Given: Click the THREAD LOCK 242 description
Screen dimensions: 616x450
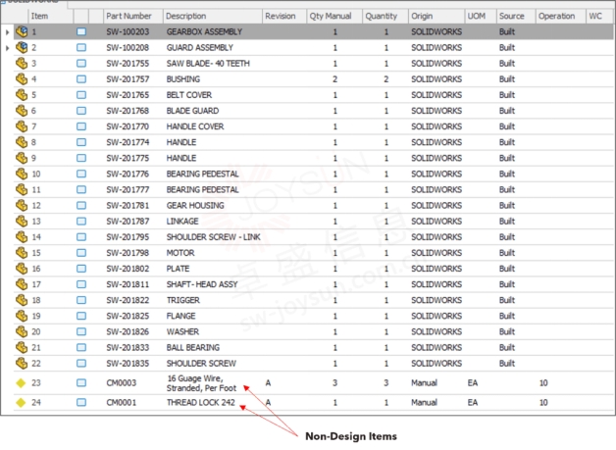Looking at the screenshot, I should pyautogui.click(x=201, y=403).
